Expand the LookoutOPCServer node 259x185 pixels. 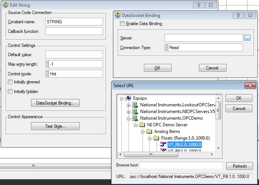point(128,105)
